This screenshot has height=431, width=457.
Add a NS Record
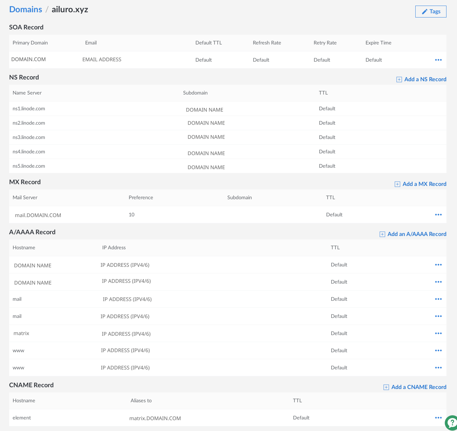421,79
